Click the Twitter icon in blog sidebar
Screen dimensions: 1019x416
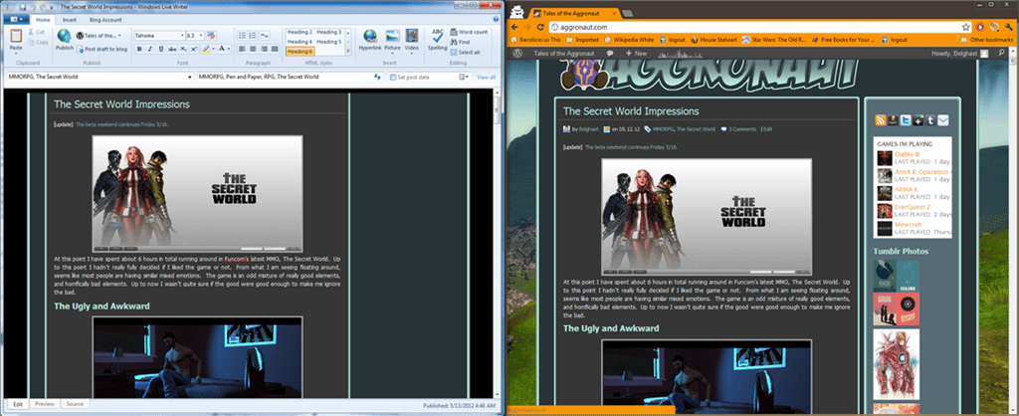[906, 120]
